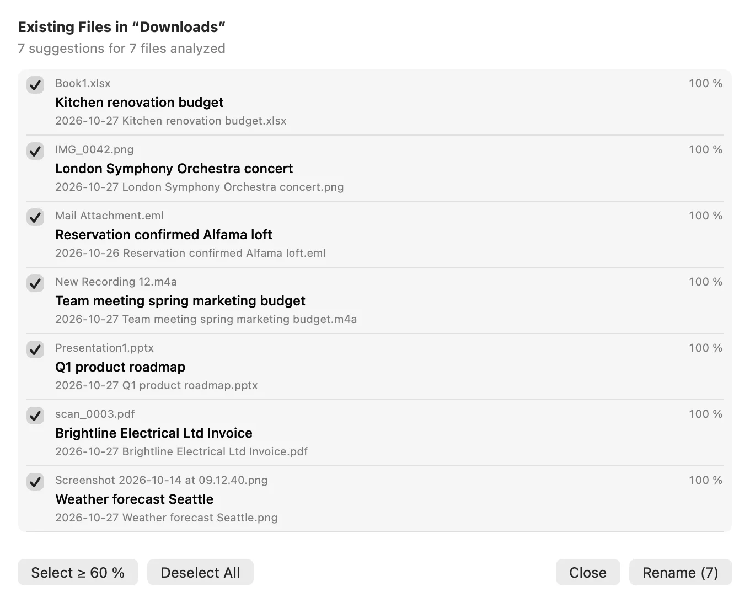Toggle checkbox for IMG_0042.png
The width and height of the screenshot is (750, 603).
35,151
